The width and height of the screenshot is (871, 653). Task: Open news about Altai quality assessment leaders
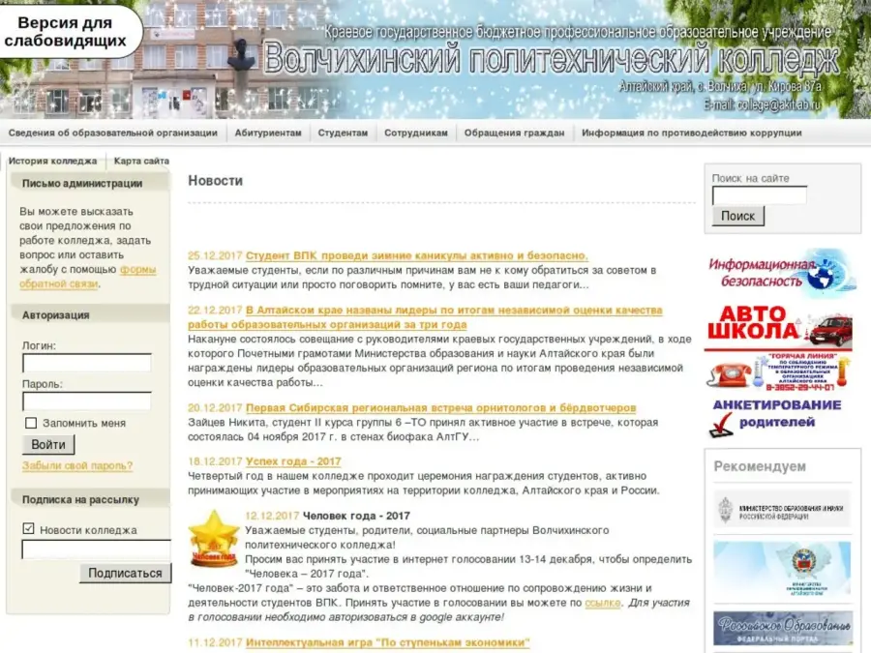pos(425,317)
